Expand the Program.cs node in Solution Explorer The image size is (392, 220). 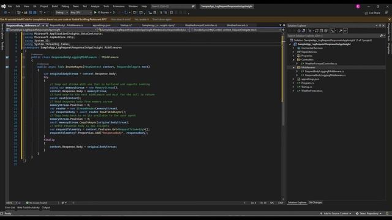click(293, 83)
